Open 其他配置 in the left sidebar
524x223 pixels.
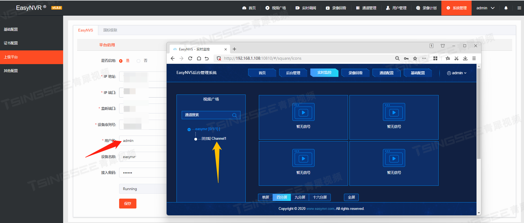coord(32,71)
